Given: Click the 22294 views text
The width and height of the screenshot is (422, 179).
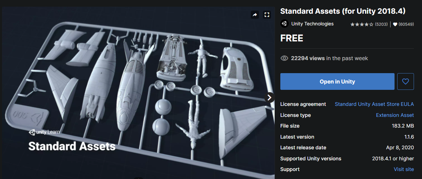Looking at the screenshot, I should point(308,58).
